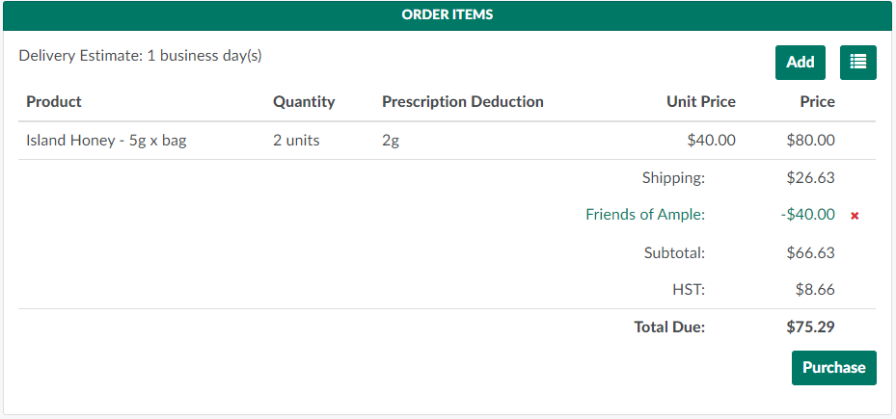Image resolution: width=896 pixels, height=419 pixels.
Task: Remove the Friends of Ample discount
Action: click(x=855, y=216)
